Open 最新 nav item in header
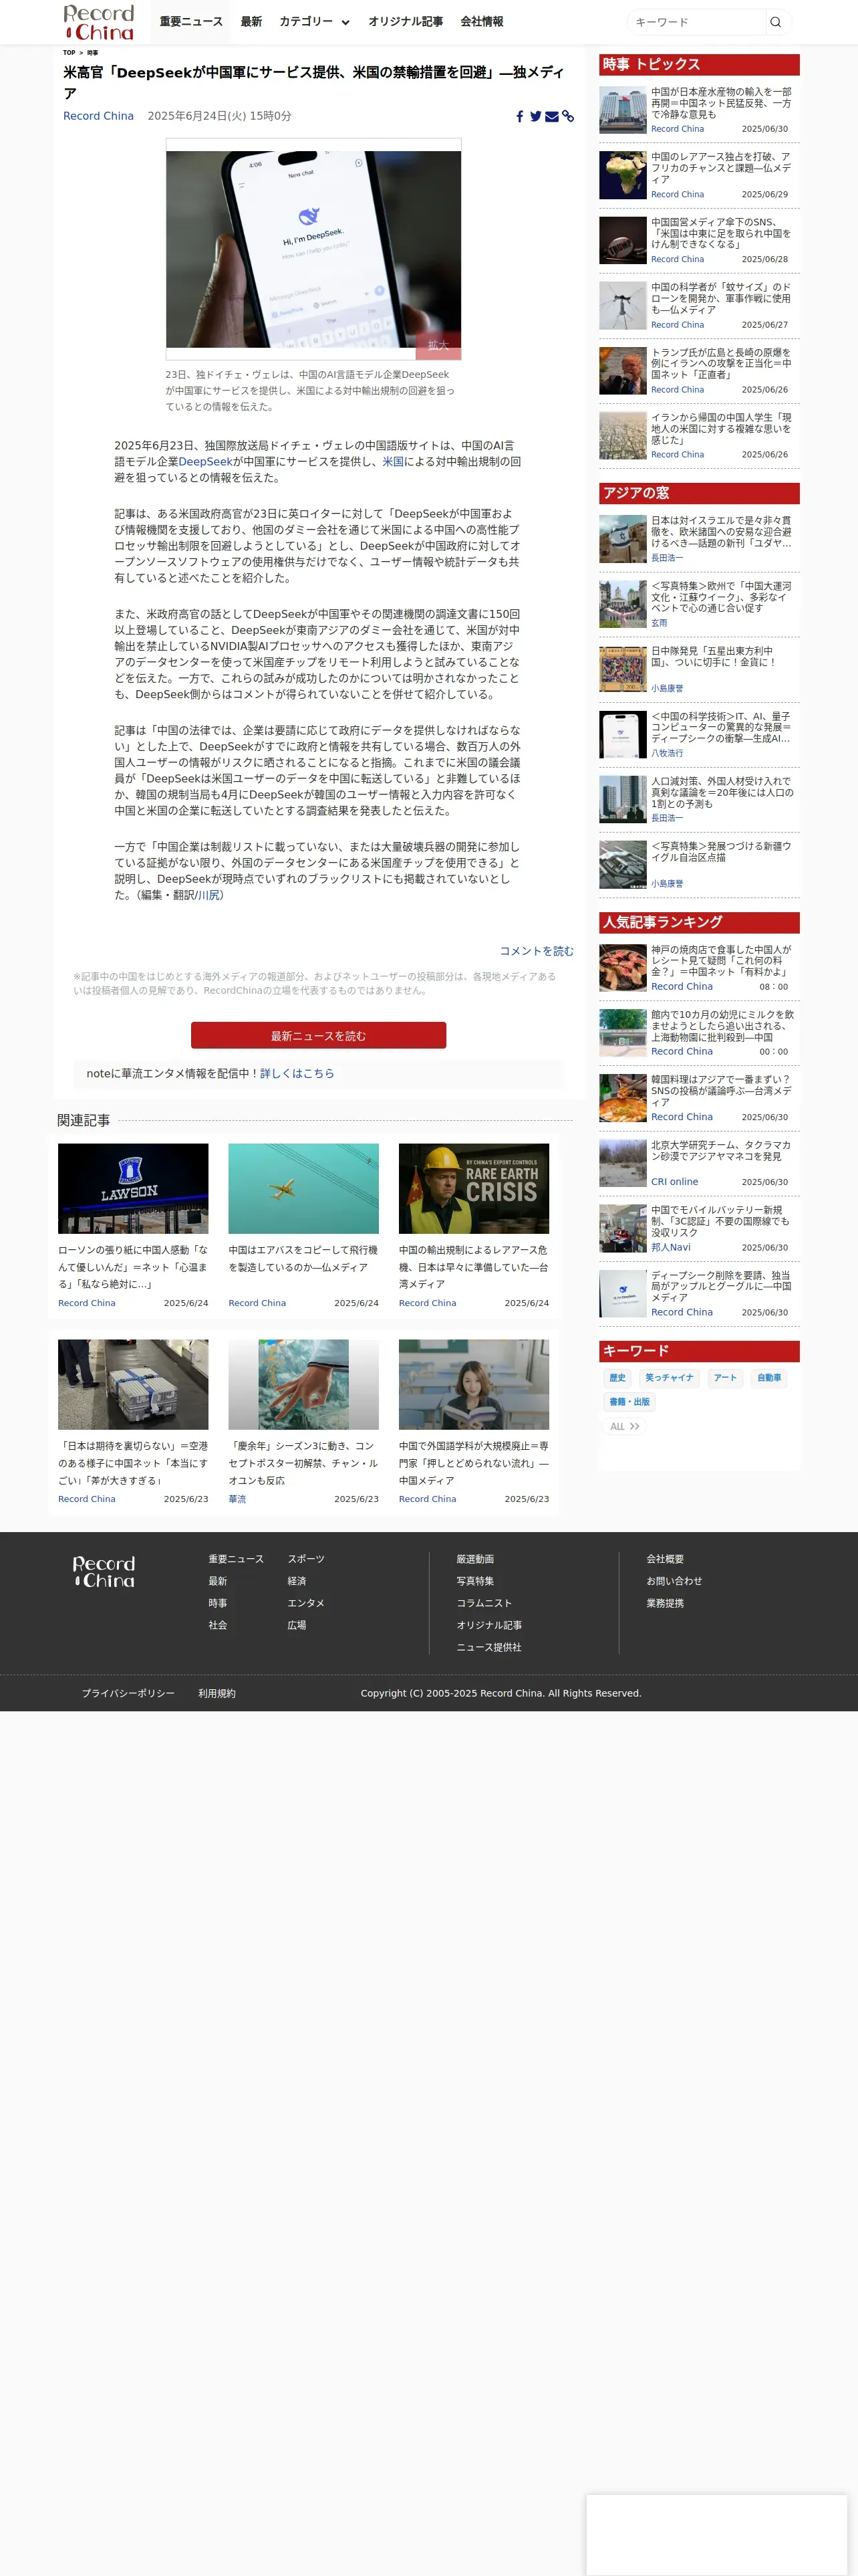 point(251,22)
